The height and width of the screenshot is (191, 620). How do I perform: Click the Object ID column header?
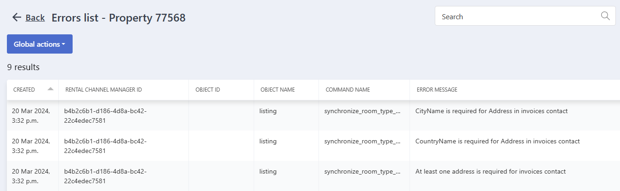click(208, 89)
